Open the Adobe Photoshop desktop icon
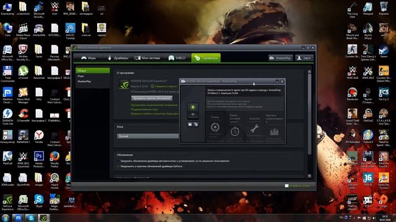Viewport: 396px width, 222px height. [x=39, y=160]
